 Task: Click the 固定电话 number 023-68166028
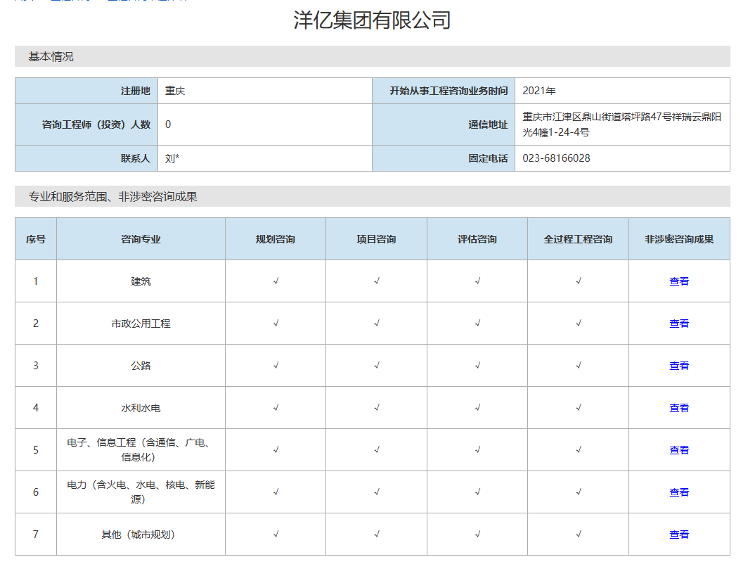pos(556,158)
